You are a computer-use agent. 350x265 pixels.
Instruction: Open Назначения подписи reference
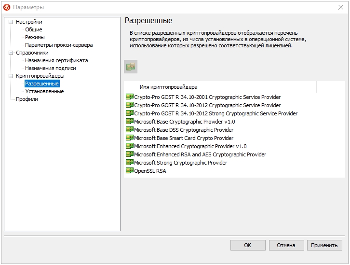coord(51,68)
